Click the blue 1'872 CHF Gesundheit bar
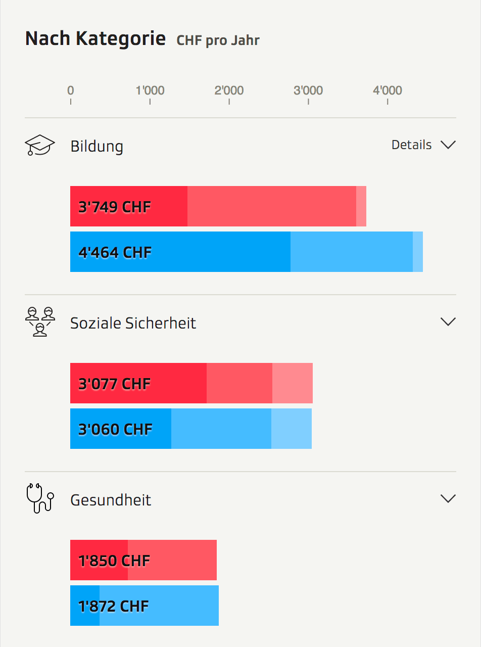 (x=145, y=606)
